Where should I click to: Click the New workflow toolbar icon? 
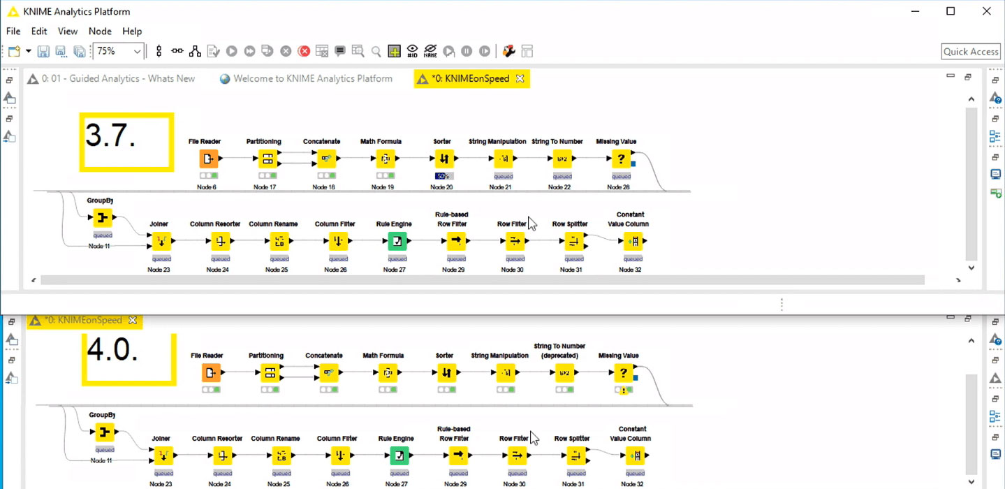pyautogui.click(x=14, y=51)
